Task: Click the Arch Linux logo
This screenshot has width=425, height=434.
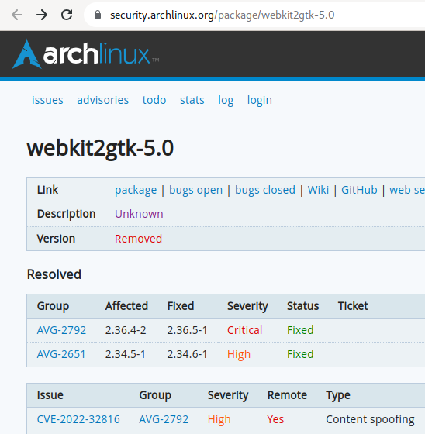Action: click(x=85, y=54)
